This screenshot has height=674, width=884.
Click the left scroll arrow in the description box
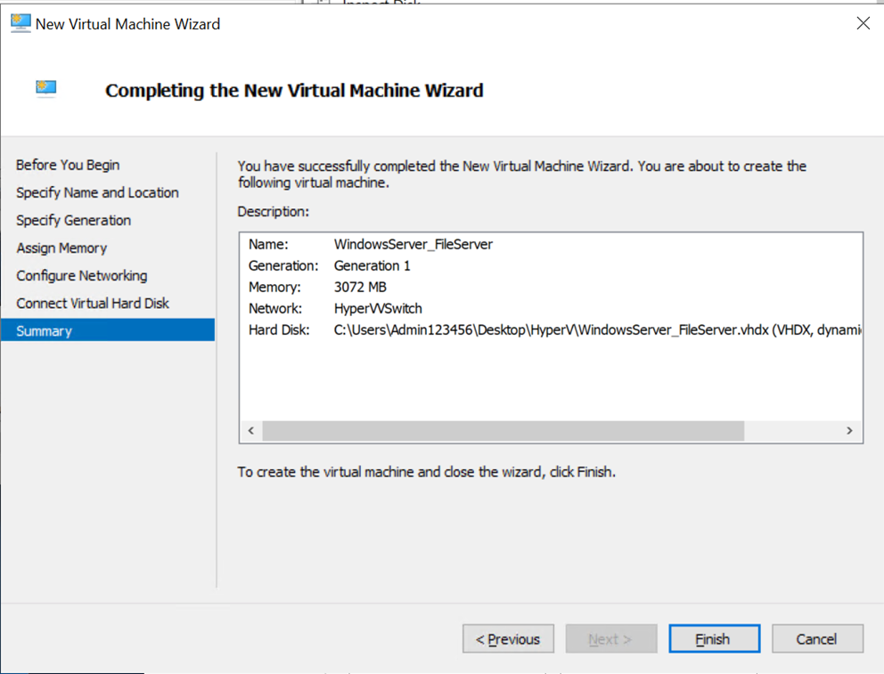[x=251, y=431]
